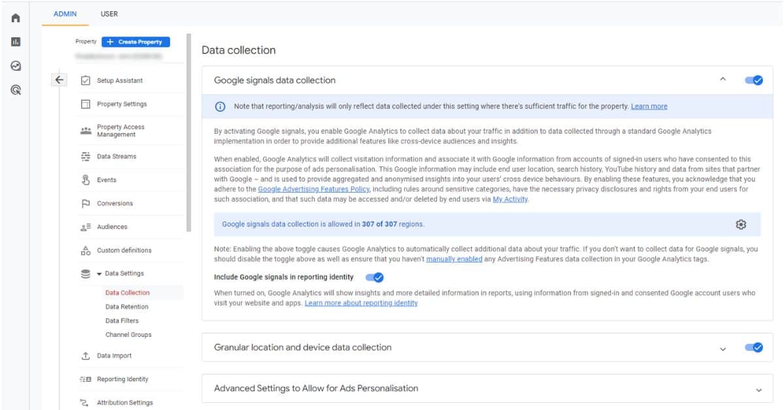Open Attribution Settings in the sidebar
Viewport: 784px width, 410px height.
click(x=125, y=403)
